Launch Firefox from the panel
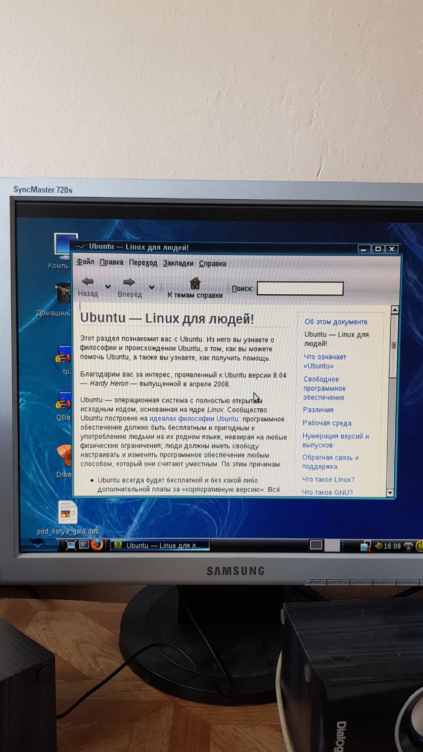This screenshot has height=752, width=423. coord(97,545)
